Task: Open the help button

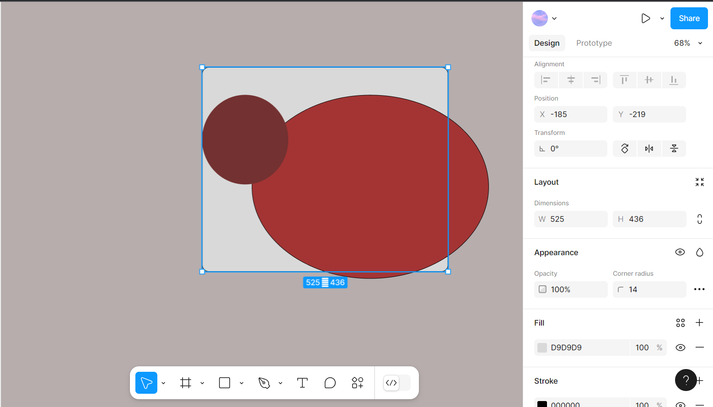Action: (x=686, y=380)
